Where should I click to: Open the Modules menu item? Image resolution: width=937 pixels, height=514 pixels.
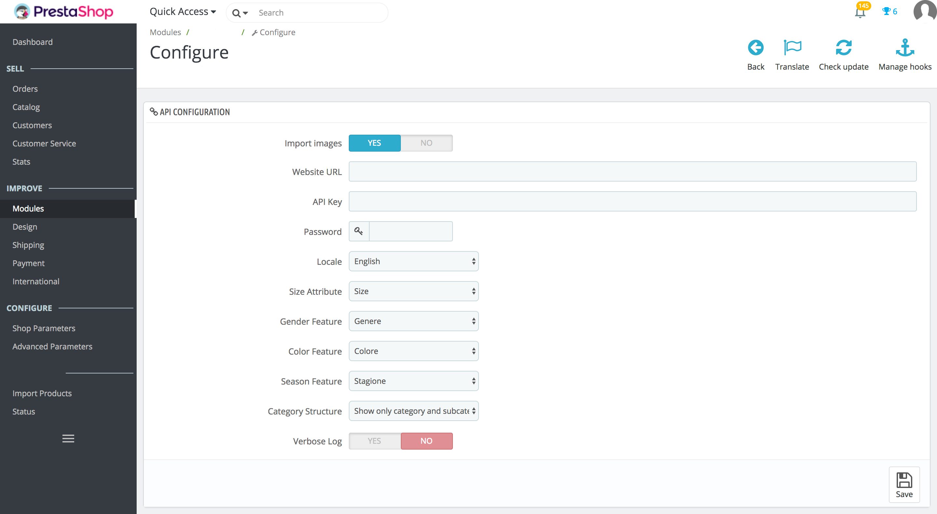click(28, 208)
